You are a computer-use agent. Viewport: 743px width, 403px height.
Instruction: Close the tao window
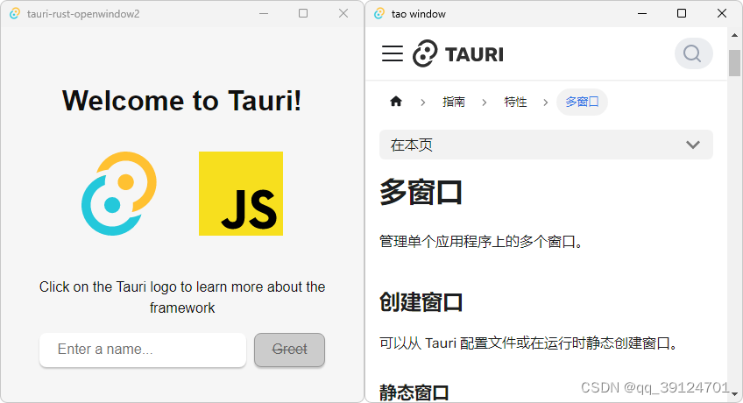click(722, 13)
